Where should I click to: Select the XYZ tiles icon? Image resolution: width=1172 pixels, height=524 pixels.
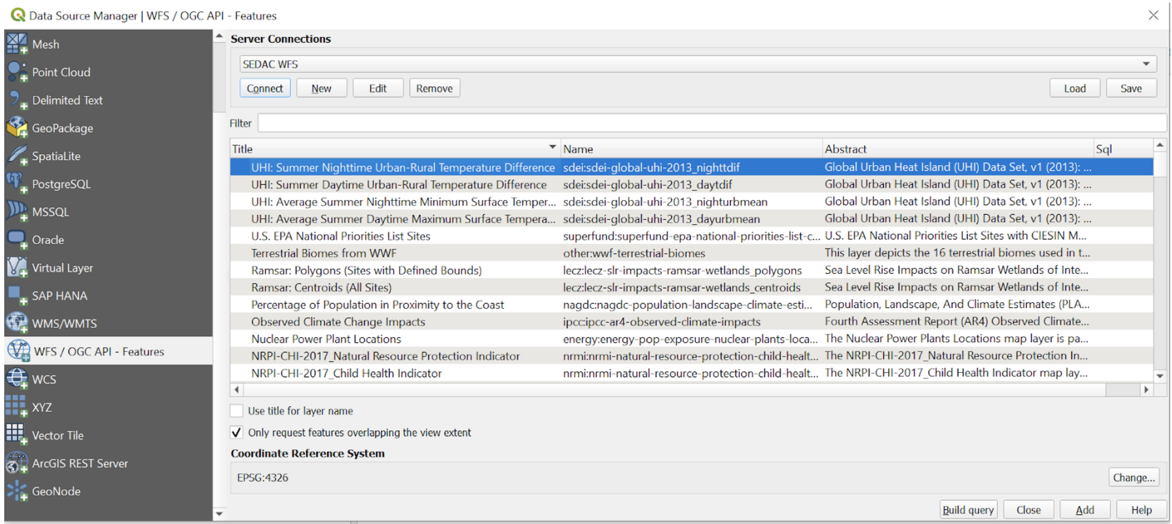[x=17, y=407]
